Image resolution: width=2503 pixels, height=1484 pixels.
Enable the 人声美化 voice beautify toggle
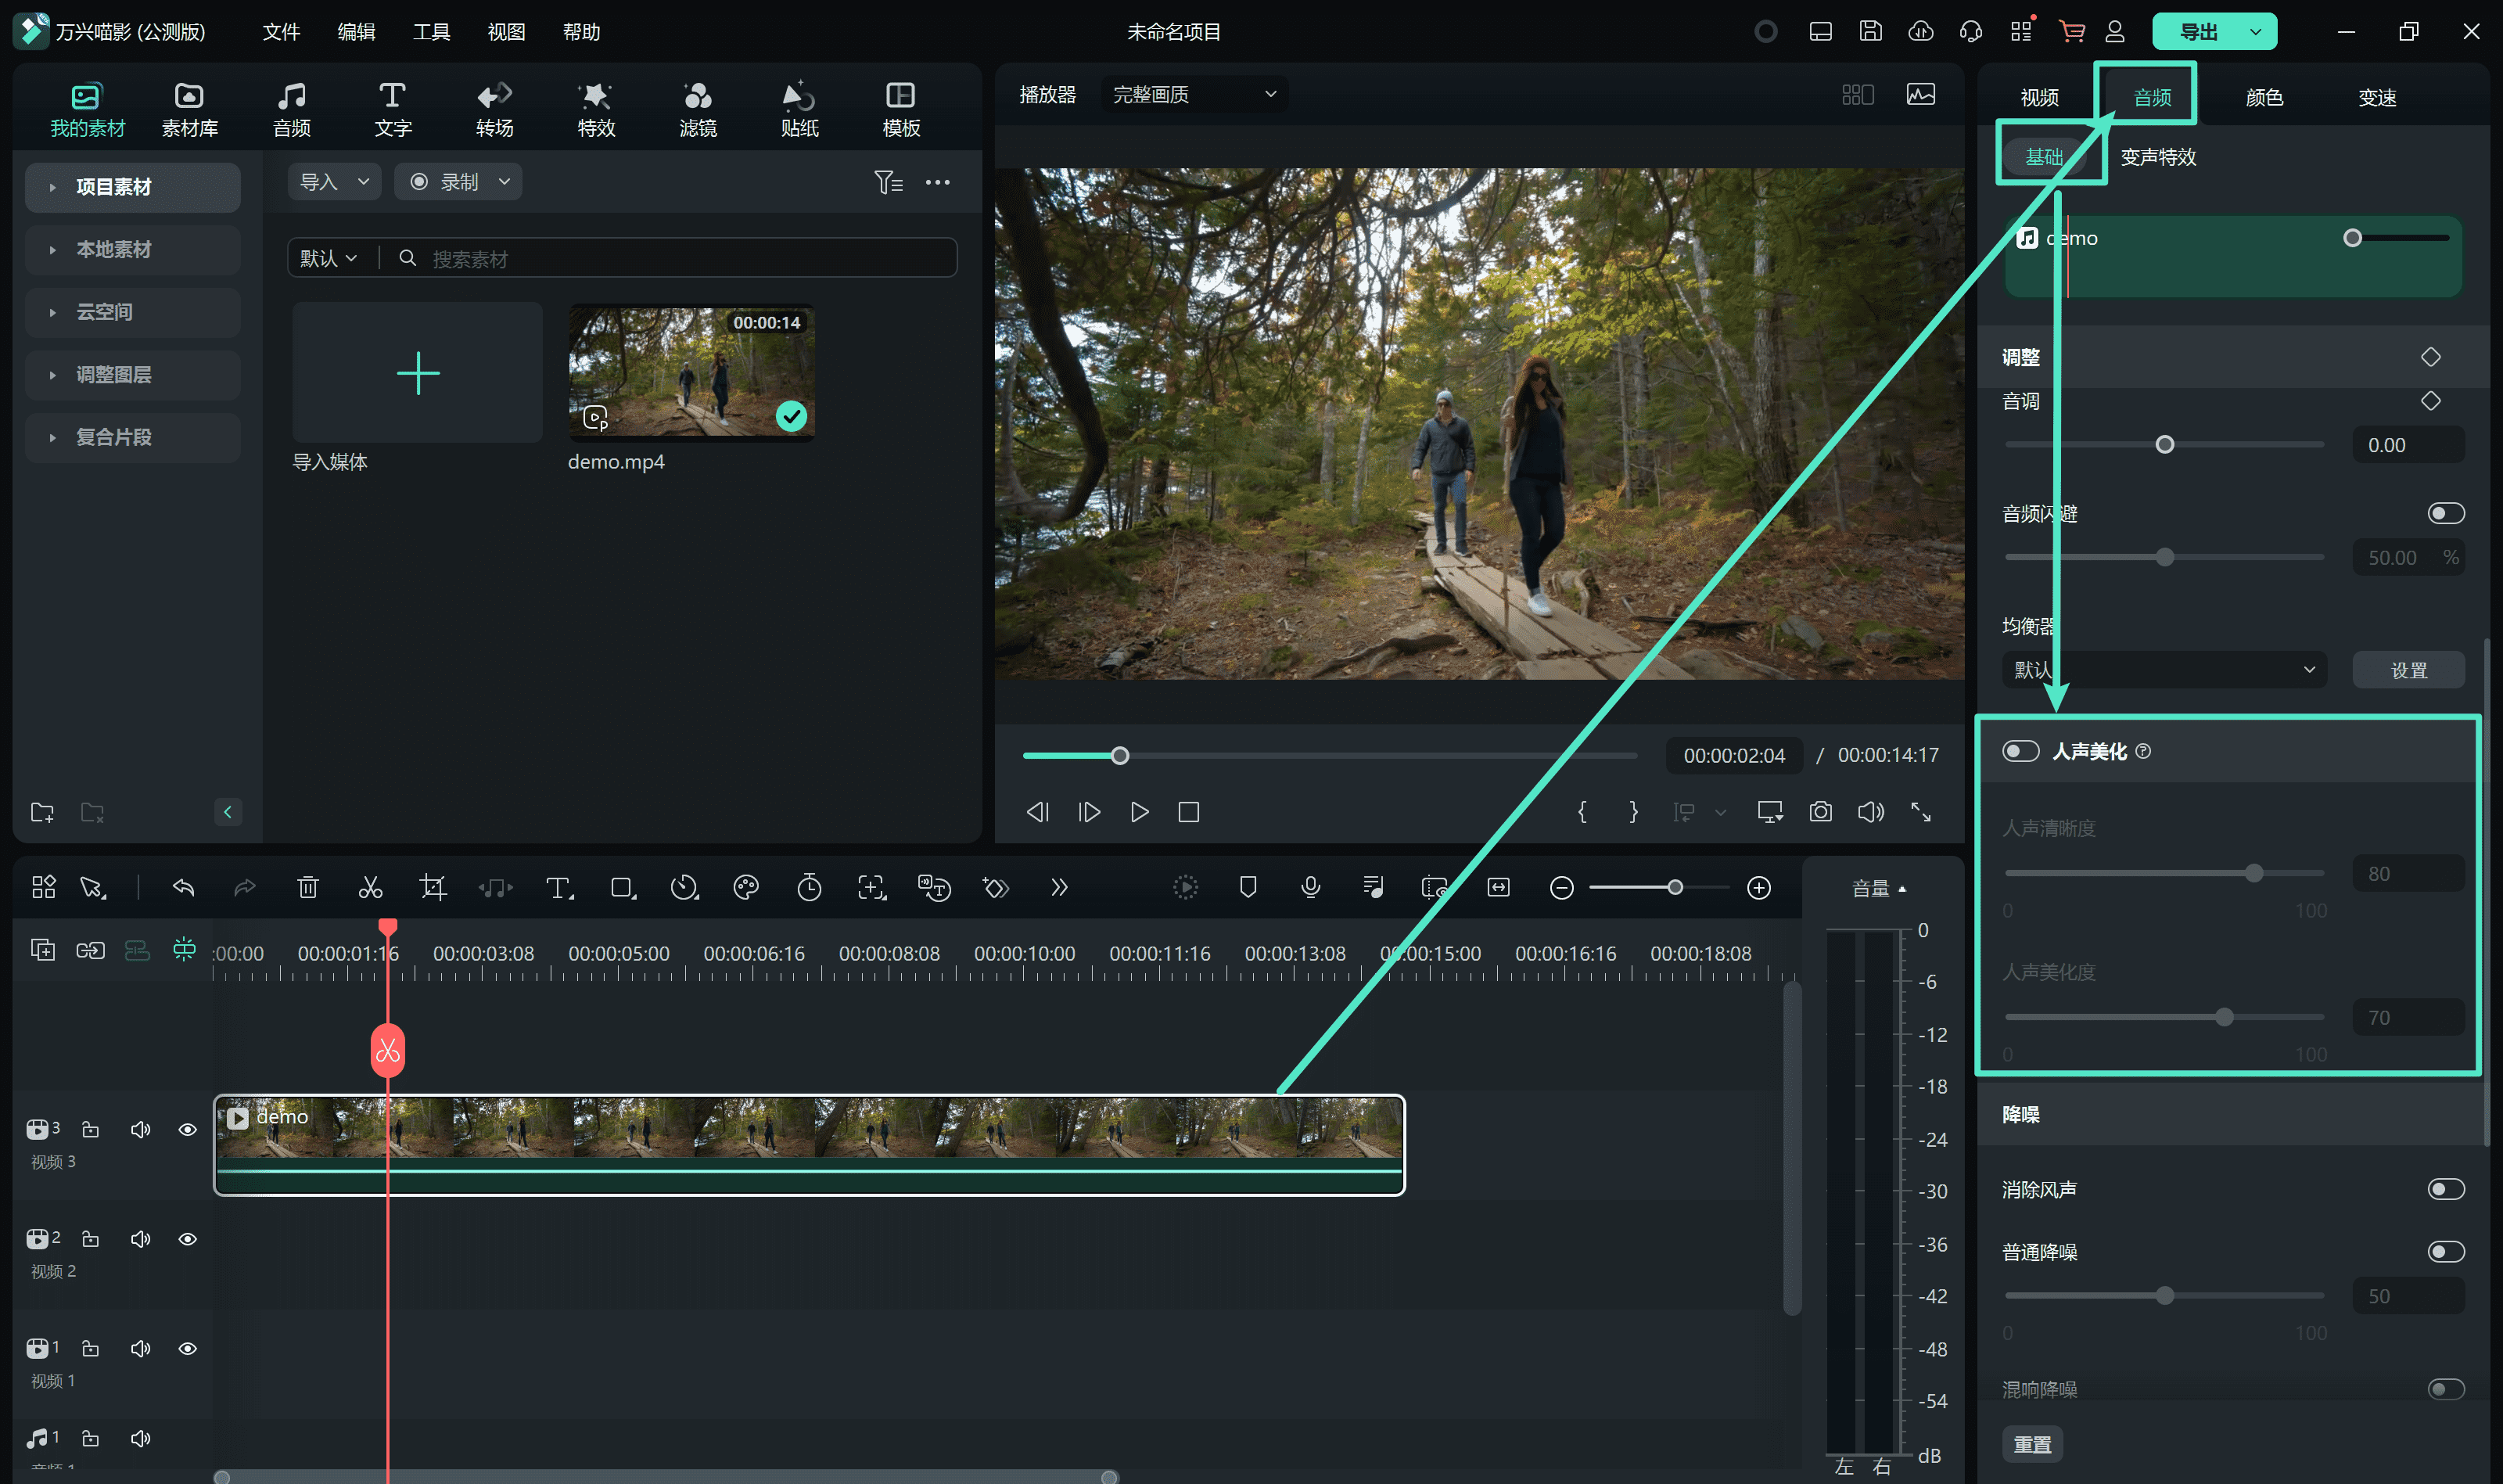point(2020,751)
